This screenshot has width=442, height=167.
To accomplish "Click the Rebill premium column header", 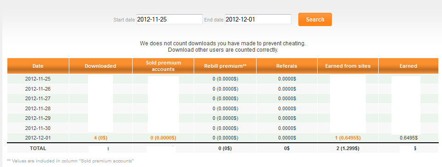I will pyautogui.click(x=225, y=66).
